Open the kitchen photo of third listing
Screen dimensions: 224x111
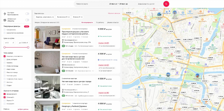47,87
